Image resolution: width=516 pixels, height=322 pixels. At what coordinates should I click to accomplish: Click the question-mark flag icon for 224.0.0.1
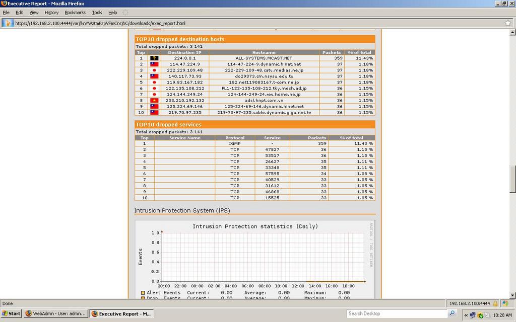point(154,58)
